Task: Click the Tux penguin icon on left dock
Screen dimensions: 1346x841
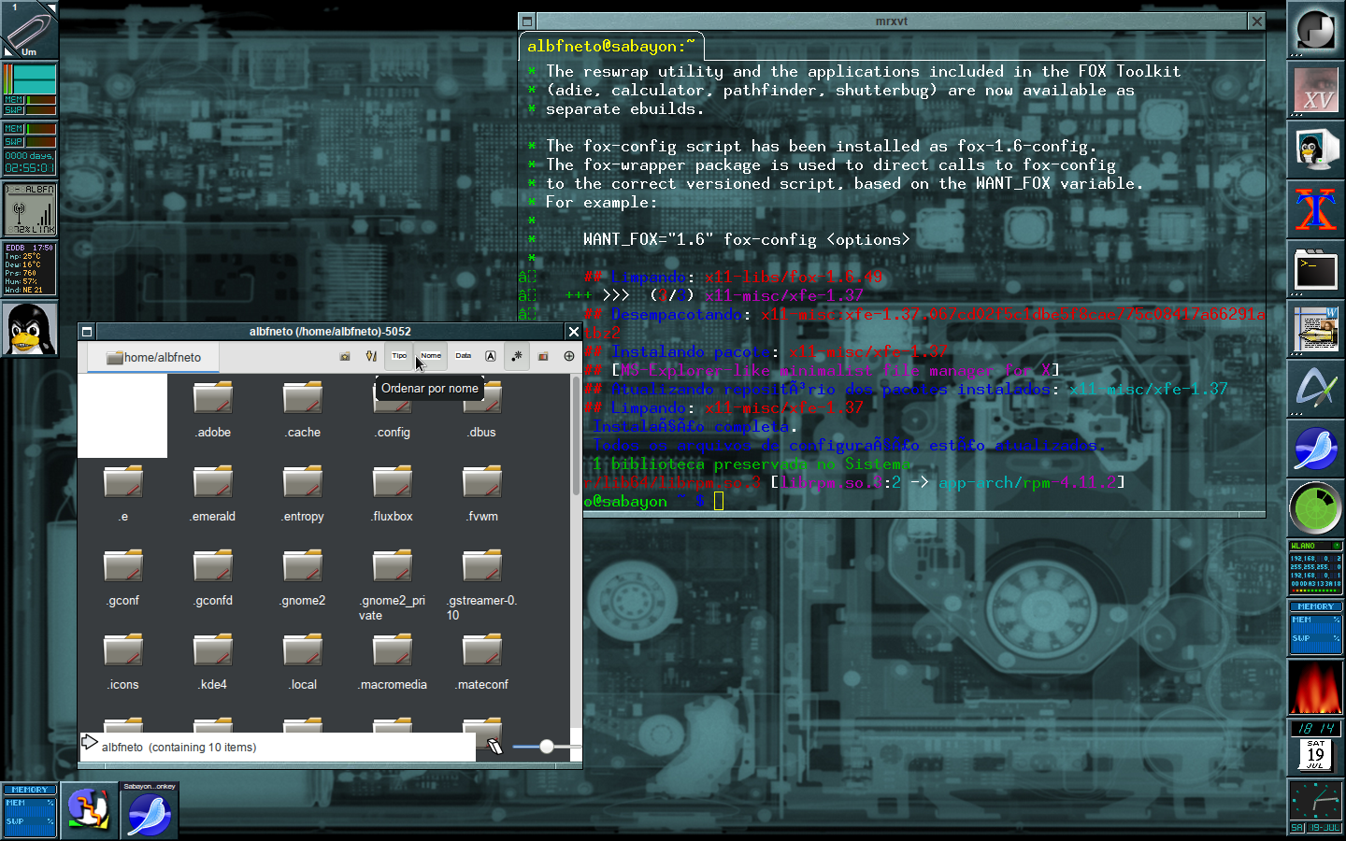Action: (29, 329)
